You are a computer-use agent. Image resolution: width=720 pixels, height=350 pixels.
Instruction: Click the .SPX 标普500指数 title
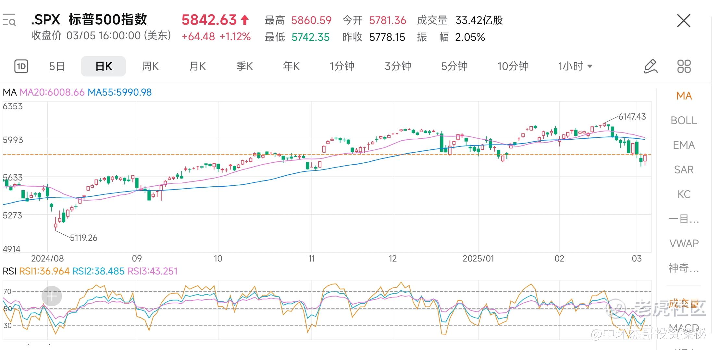pos(89,20)
